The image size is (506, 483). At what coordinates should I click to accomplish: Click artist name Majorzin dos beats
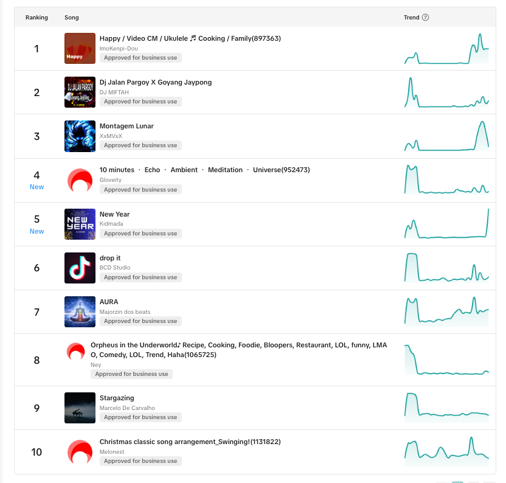[125, 312]
